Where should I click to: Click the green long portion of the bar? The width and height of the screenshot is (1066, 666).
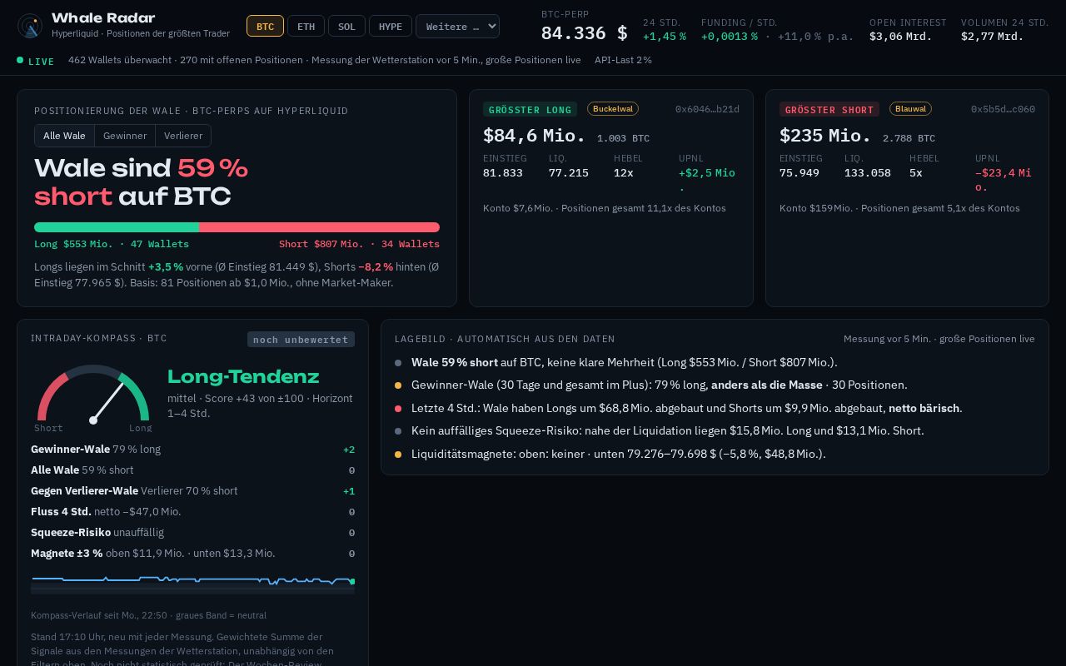point(117,227)
